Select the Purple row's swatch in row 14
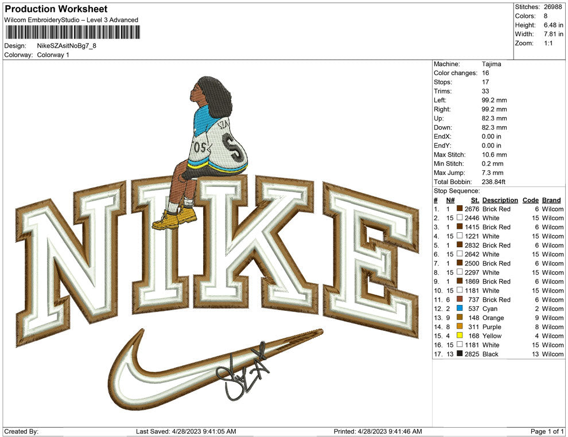The image size is (568, 437). (x=460, y=326)
